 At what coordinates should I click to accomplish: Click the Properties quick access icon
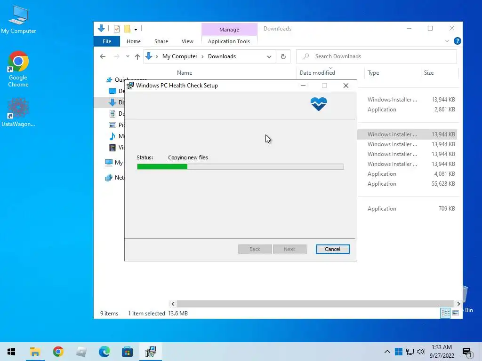coord(117,29)
